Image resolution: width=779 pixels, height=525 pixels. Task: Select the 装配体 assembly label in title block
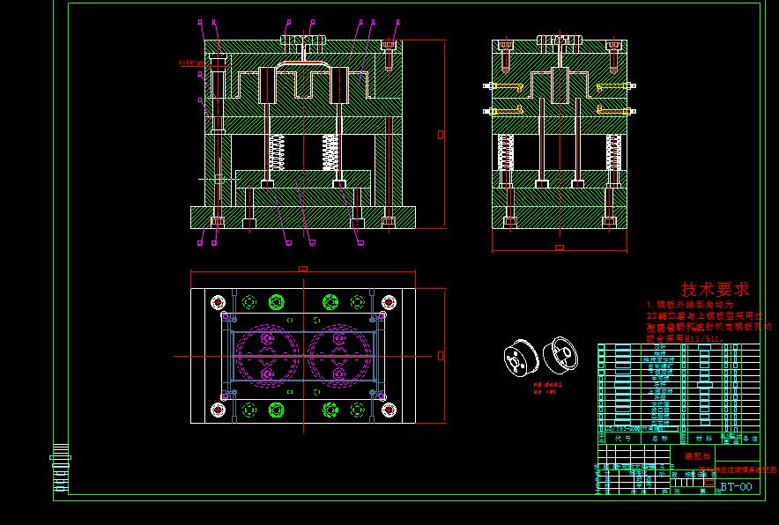point(697,457)
